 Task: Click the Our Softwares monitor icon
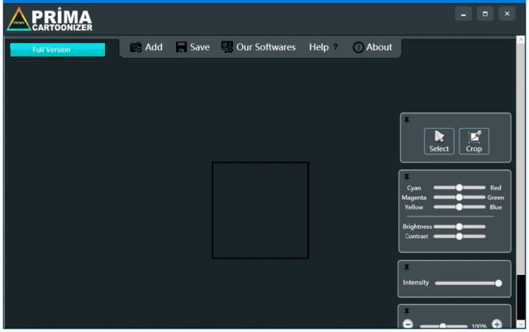pos(227,47)
